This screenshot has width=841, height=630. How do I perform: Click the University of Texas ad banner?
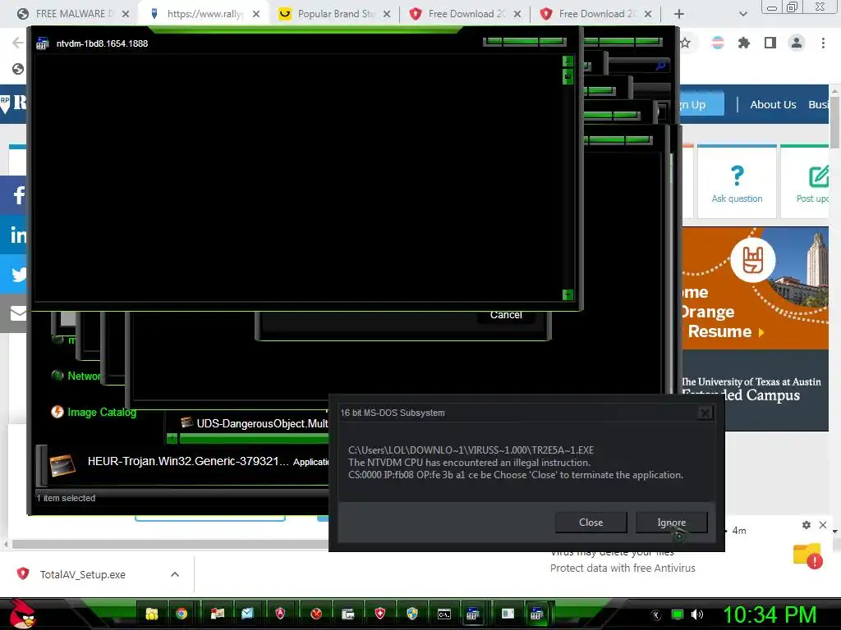click(755, 328)
